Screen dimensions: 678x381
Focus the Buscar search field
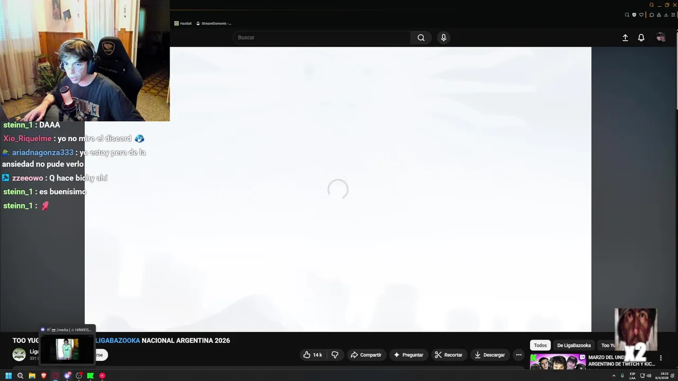(x=322, y=38)
